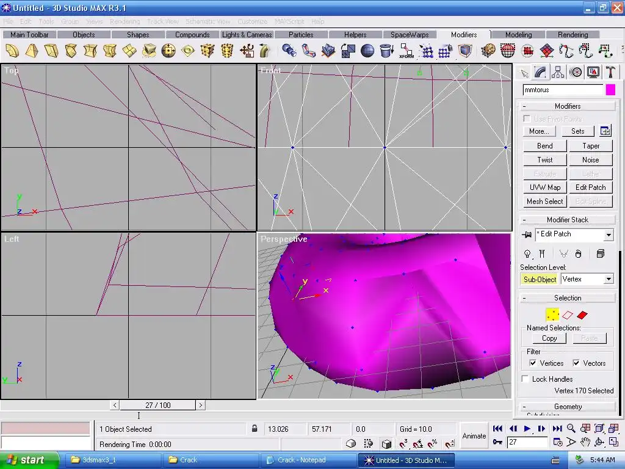The width and height of the screenshot is (625, 469).
Task: Click the Min/Max Toggle viewport icon
Action: coord(613,442)
